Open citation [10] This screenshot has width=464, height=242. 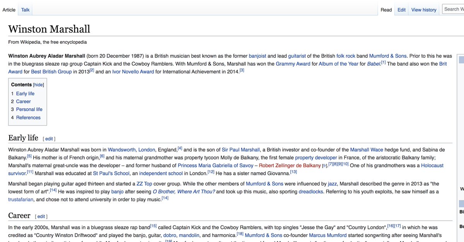tap(345, 164)
